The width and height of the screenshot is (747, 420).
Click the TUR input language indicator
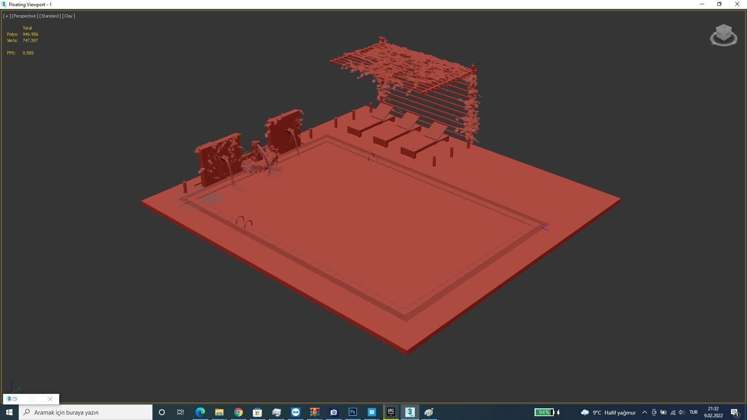[x=693, y=412]
